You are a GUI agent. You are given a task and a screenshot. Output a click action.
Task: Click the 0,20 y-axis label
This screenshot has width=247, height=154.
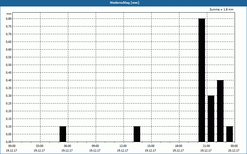click(x=9, y=111)
